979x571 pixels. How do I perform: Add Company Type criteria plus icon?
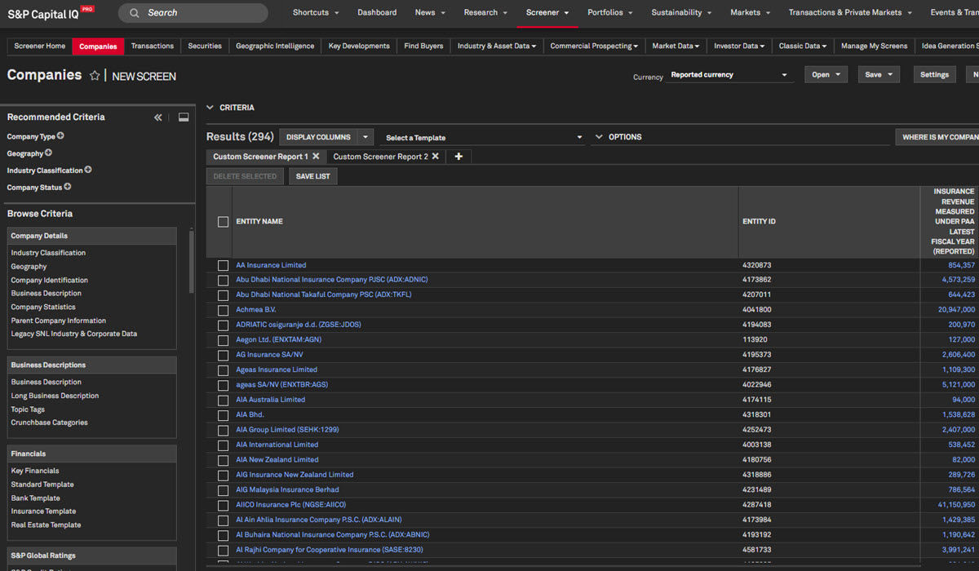point(60,136)
